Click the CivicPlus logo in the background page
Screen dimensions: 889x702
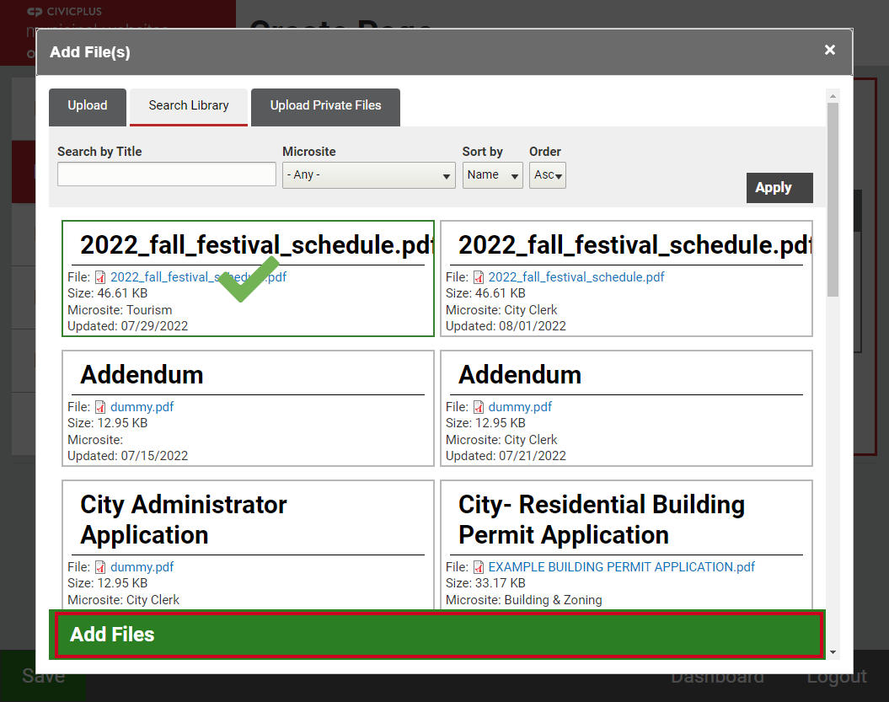tap(65, 11)
